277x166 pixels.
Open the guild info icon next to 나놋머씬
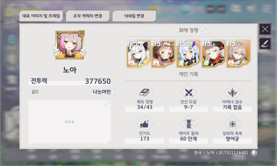click(x=115, y=92)
